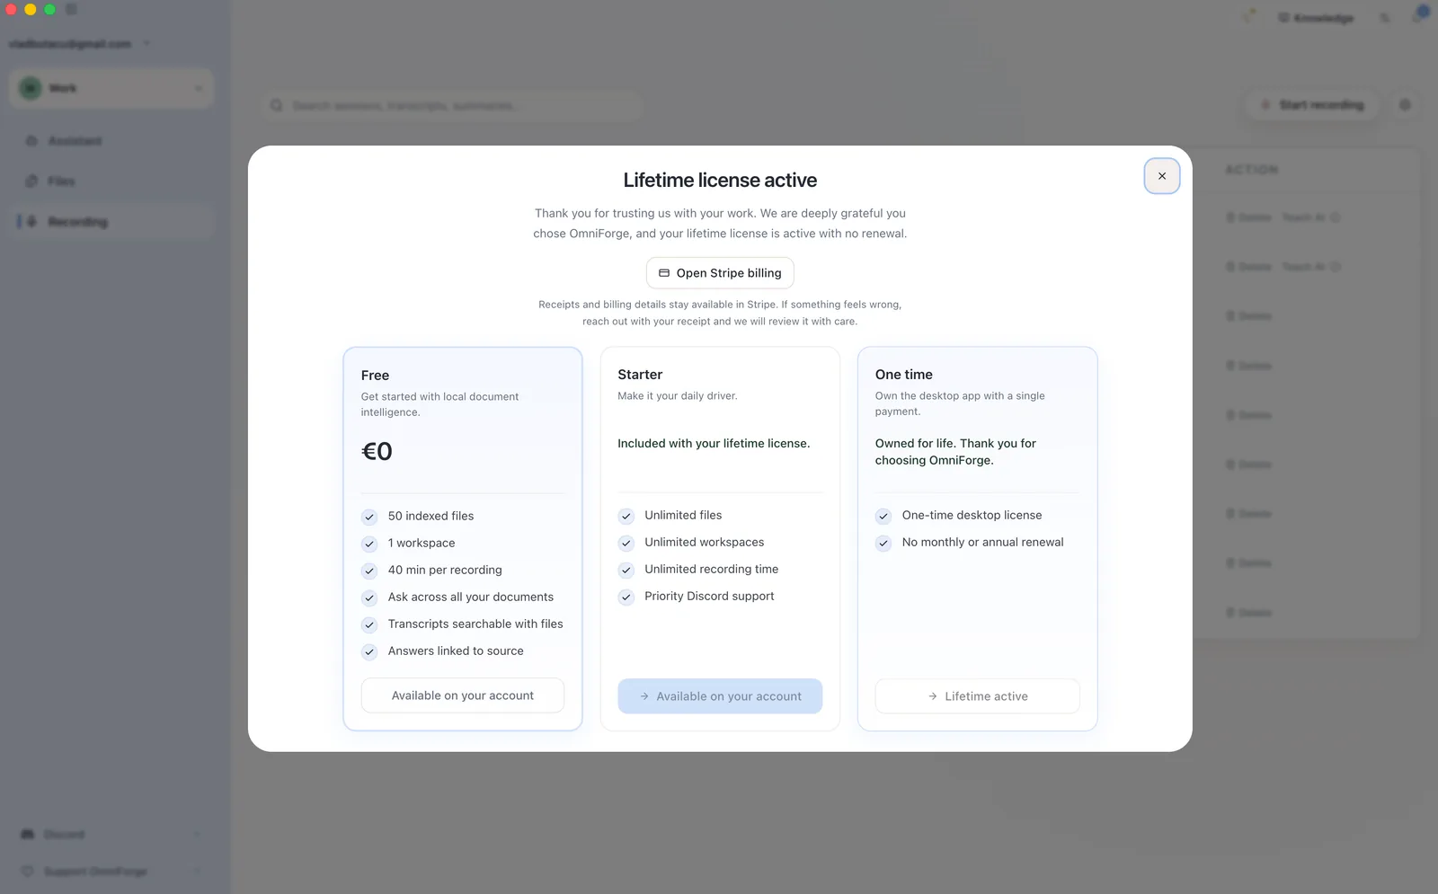Image resolution: width=1438 pixels, height=894 pixels.
Task: Click the checkmark beside Unlimited recording time
Action: click(x=626, y=570)
